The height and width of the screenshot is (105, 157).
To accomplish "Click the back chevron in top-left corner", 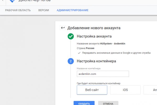I will click(2, 1).
